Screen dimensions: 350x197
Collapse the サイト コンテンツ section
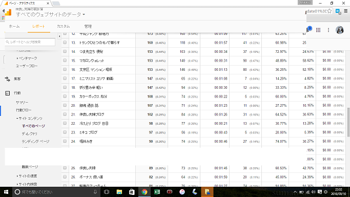[x=29, y=119]
